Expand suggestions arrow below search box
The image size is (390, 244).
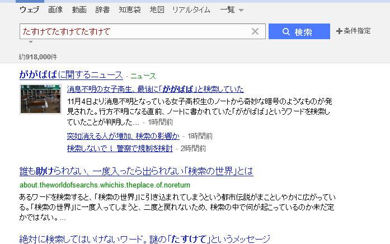[31, 42]
